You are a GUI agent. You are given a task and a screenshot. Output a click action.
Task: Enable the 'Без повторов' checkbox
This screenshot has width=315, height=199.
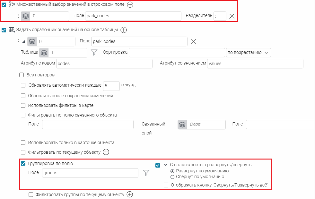click(22, 75)
